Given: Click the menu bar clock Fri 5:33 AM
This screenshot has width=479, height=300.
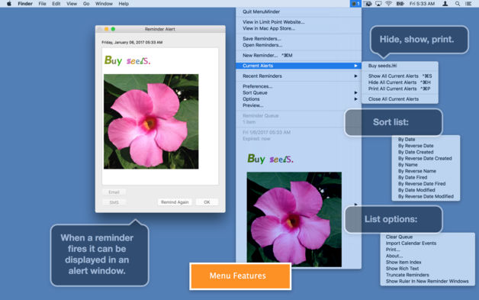Looking at the screenshot, I should (423, 4).
